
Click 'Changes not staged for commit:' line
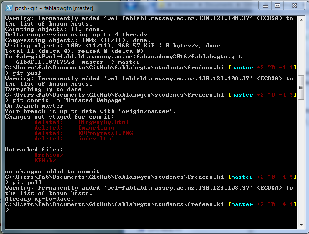tap(60, 117)
